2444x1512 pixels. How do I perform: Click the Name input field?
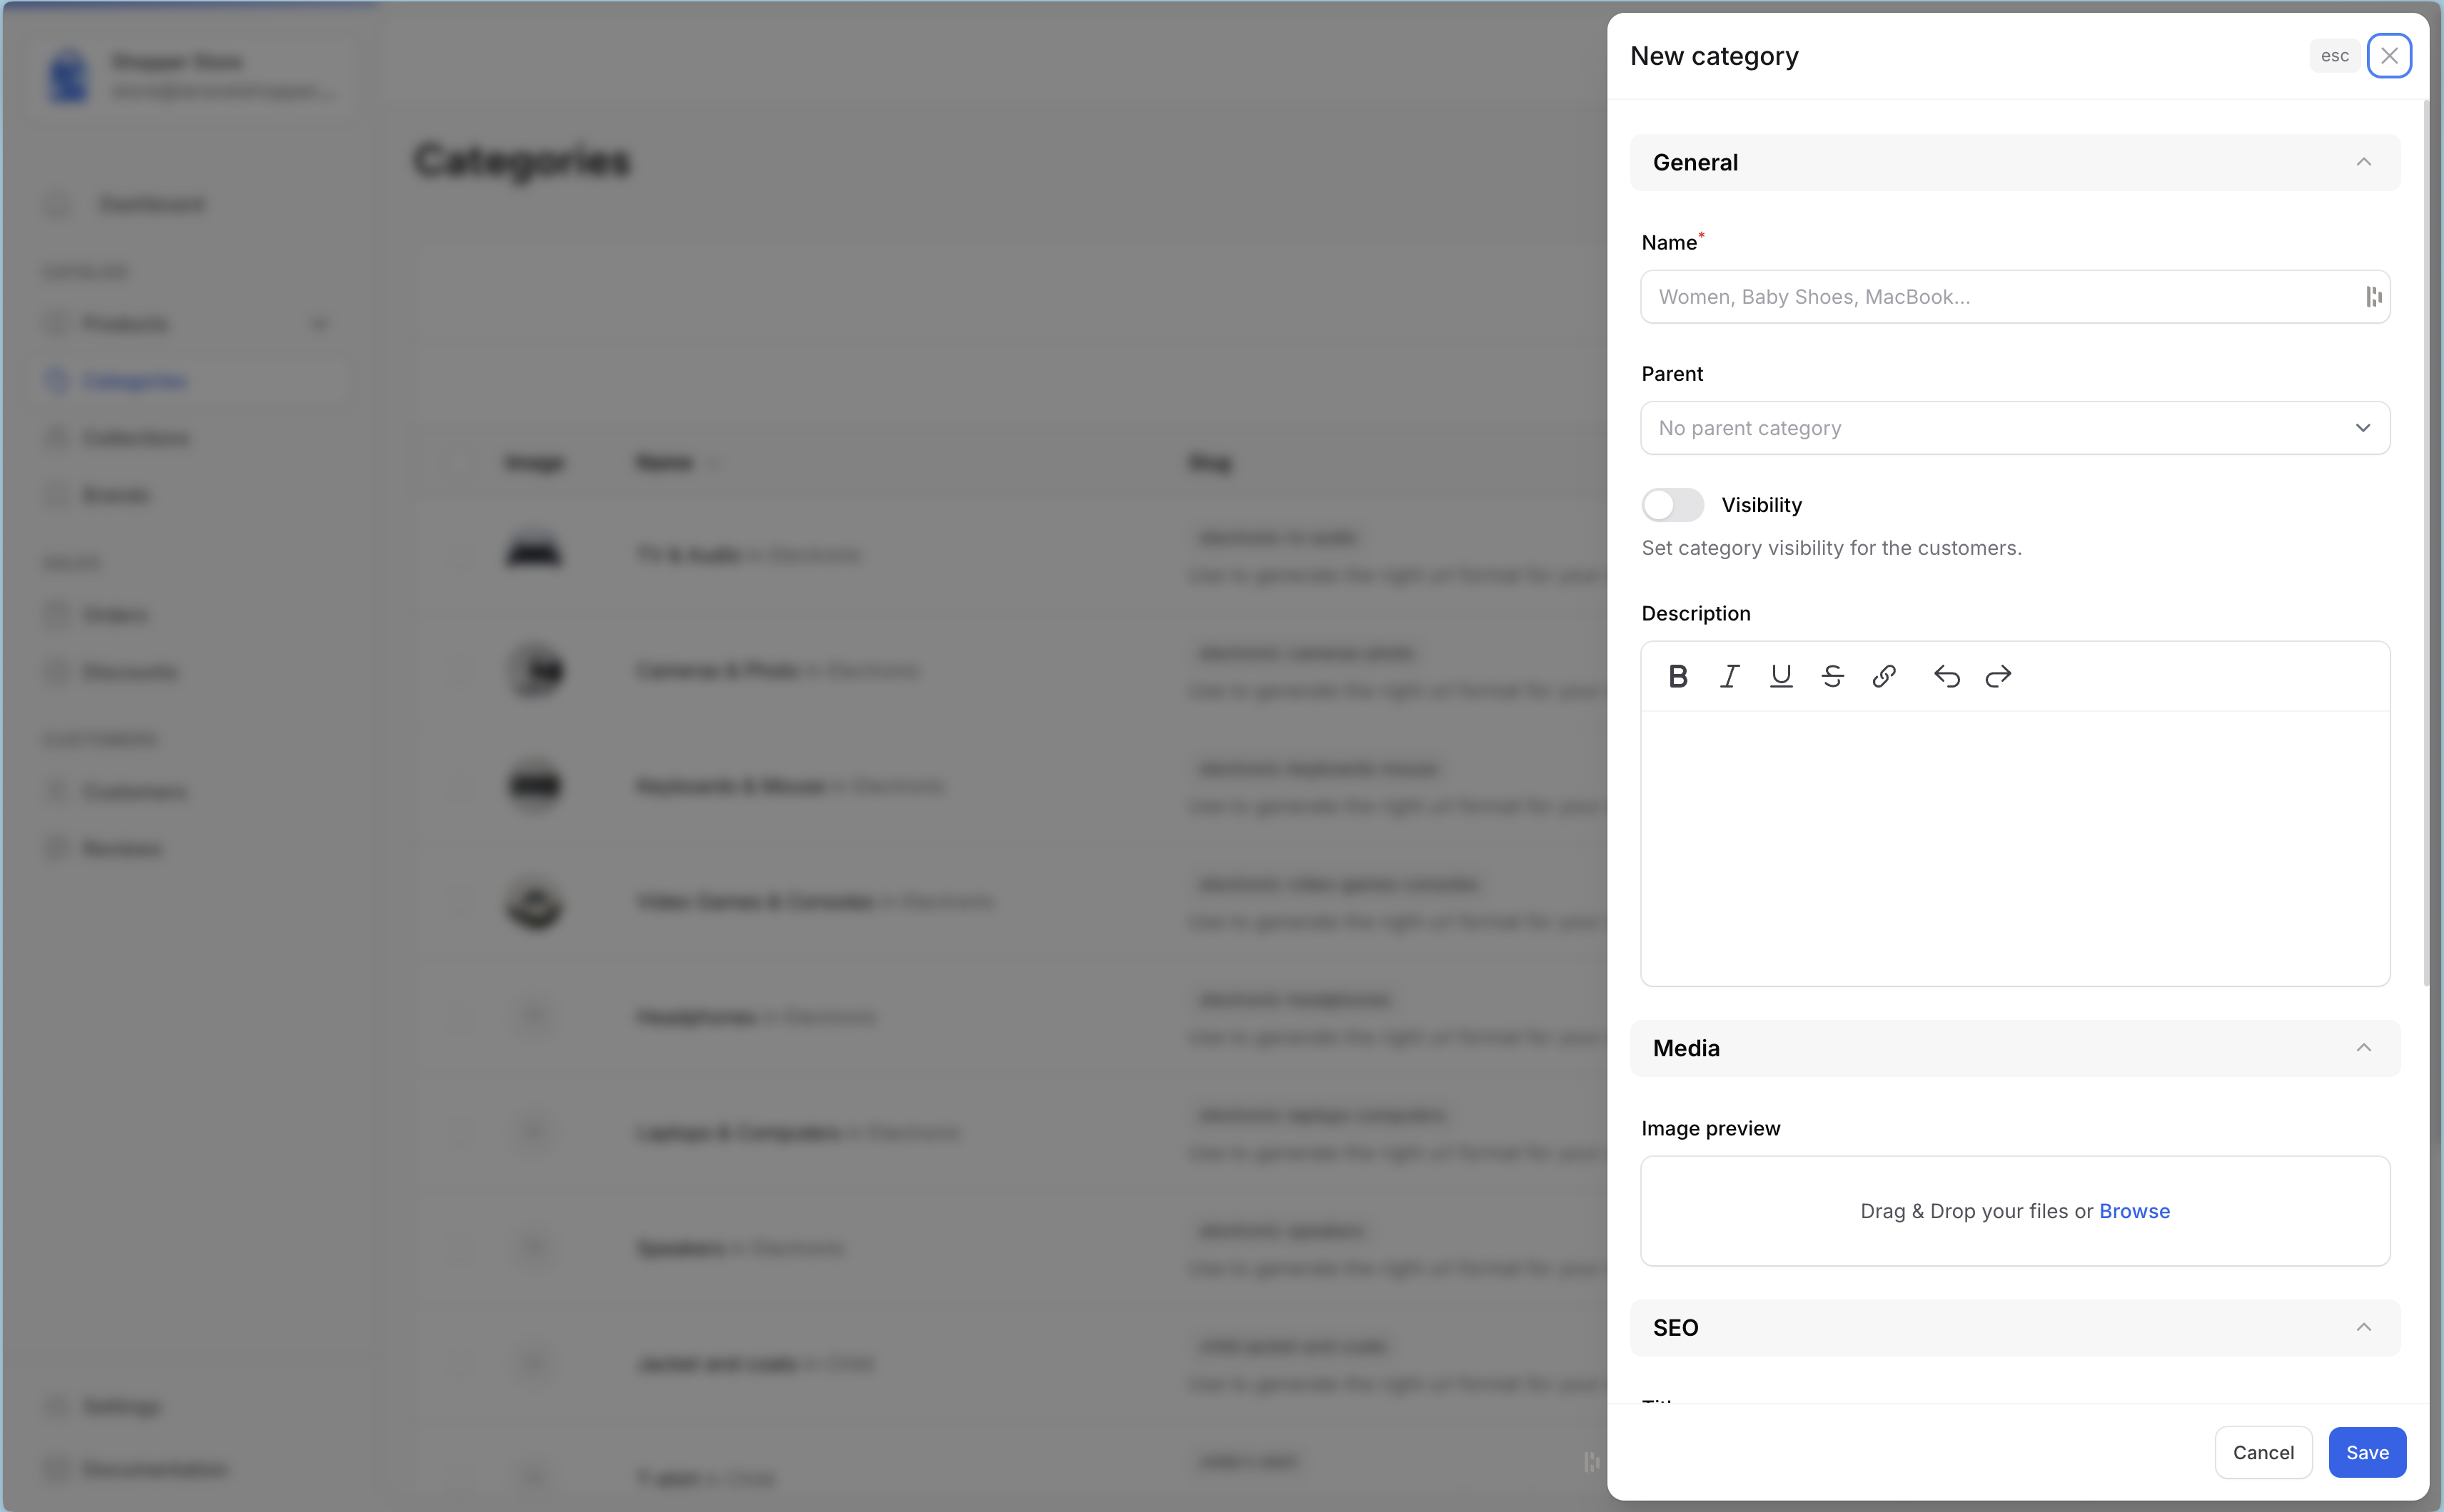pyautogui.click(x=2014, y=295)
